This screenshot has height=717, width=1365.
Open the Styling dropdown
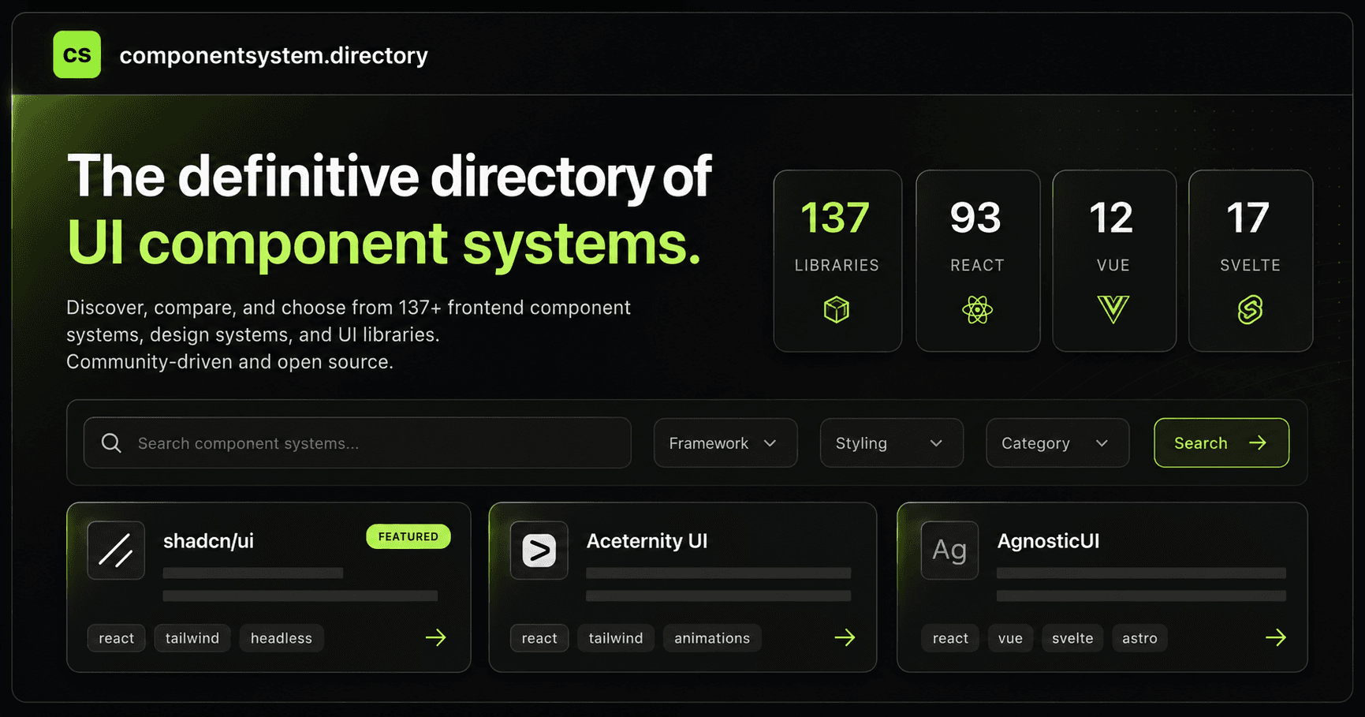pos(892,443)
